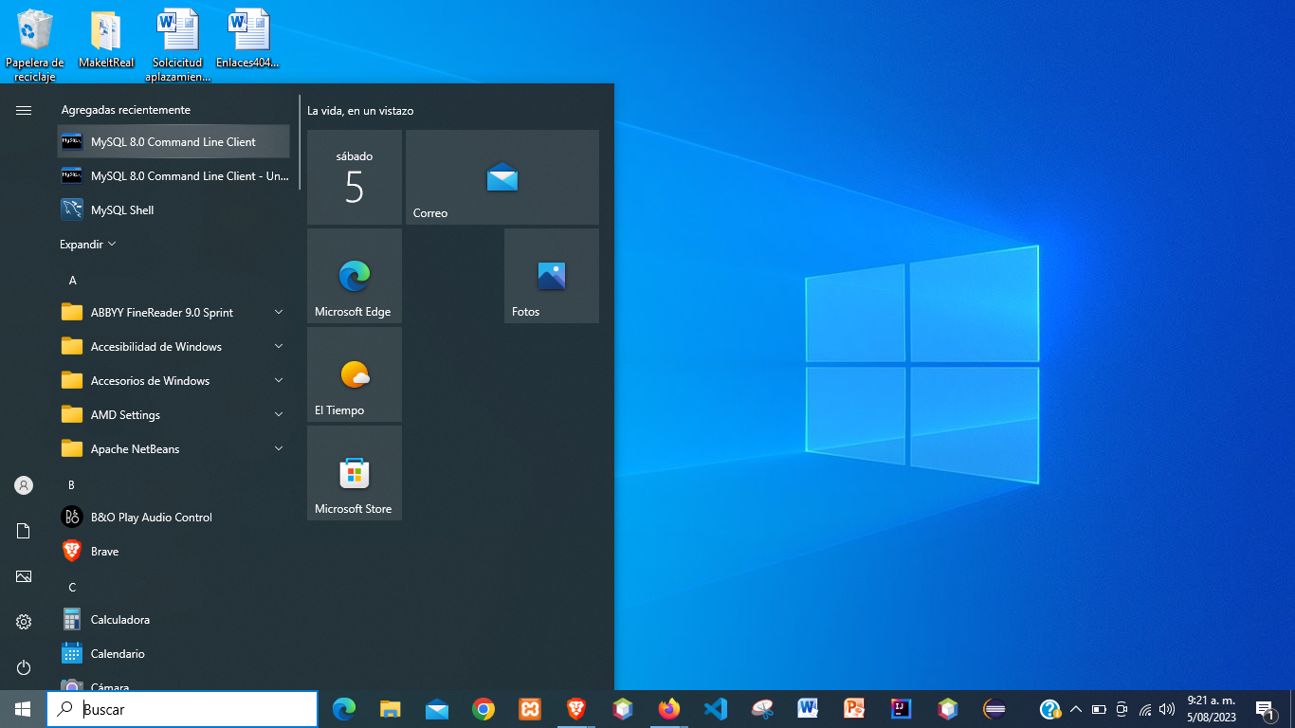Open XAMPP from the taskbar
The image size is (1295, 728).
click(x=530, y=709)
